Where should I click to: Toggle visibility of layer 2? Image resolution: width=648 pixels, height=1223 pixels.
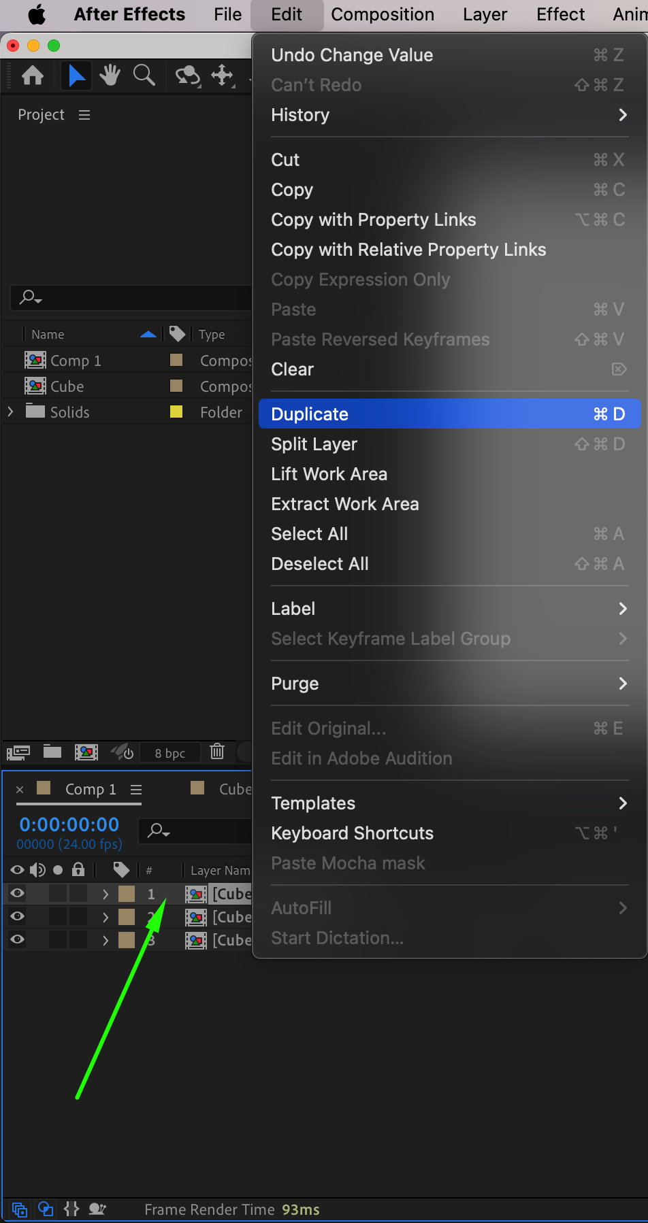point(18,916)
